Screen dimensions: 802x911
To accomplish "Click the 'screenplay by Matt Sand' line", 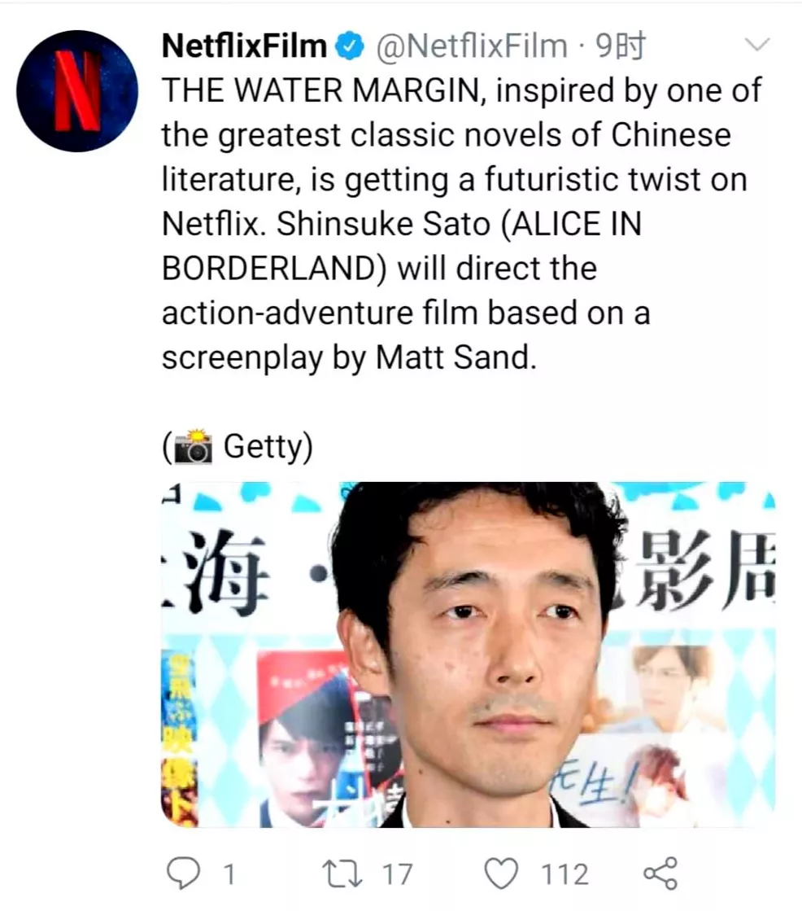I will [350, 357].
